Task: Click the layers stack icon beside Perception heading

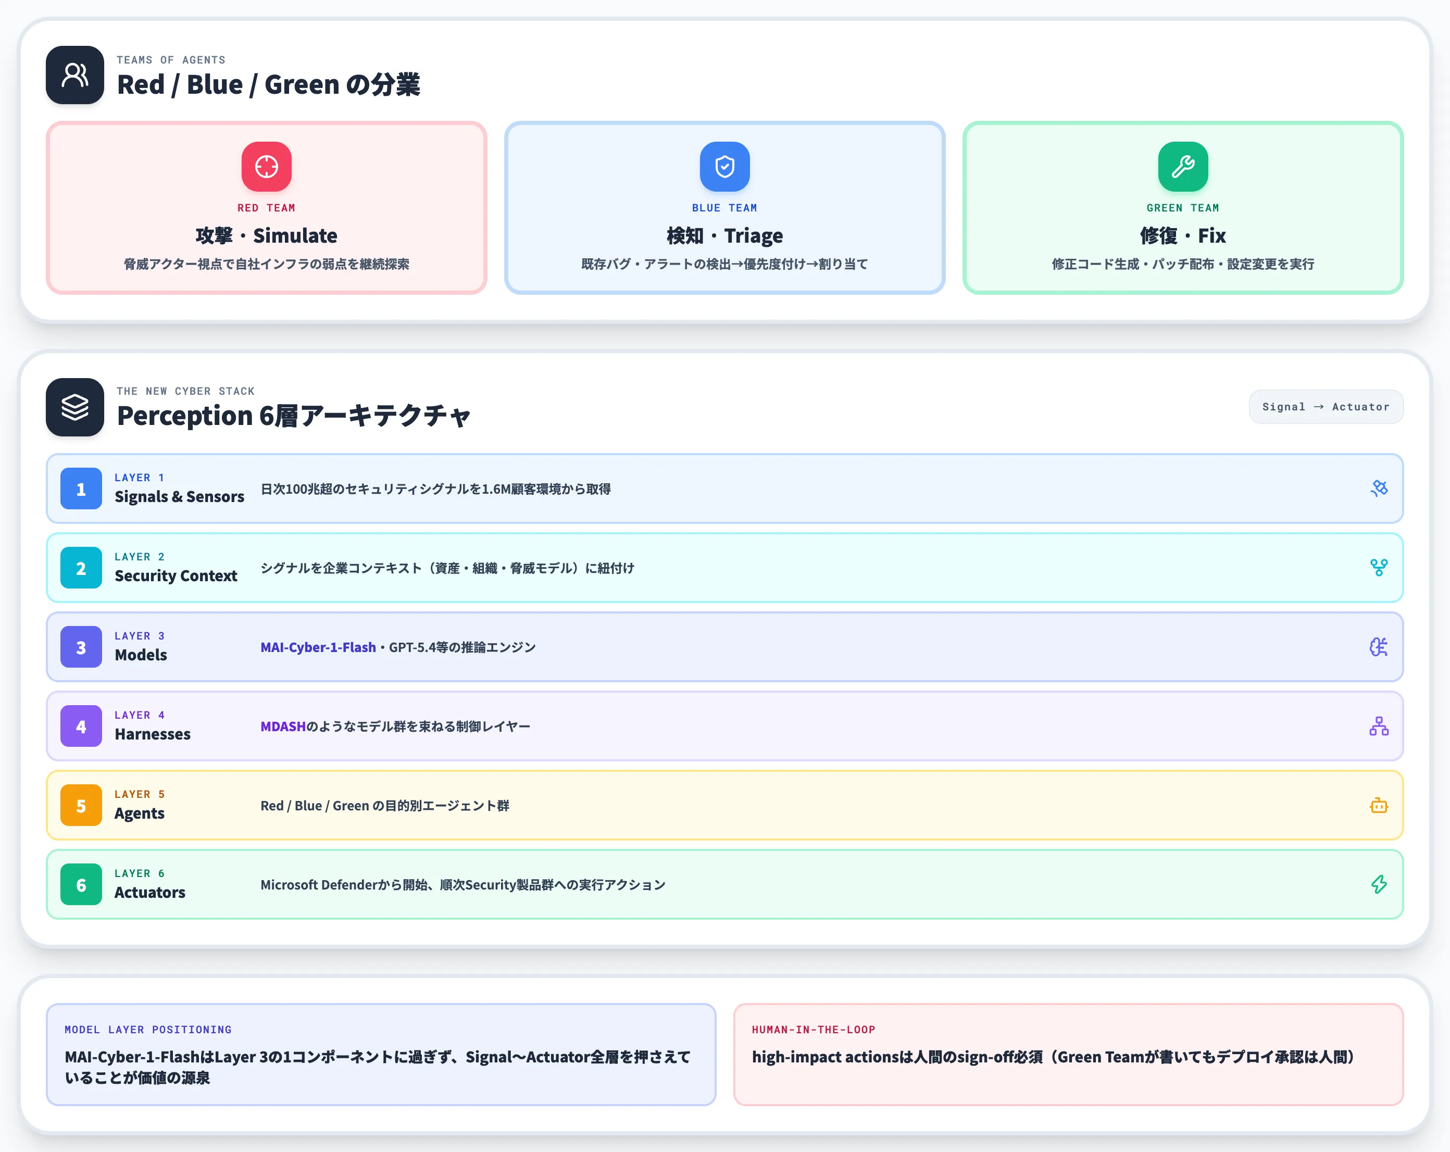Action: tap(74, 407)
